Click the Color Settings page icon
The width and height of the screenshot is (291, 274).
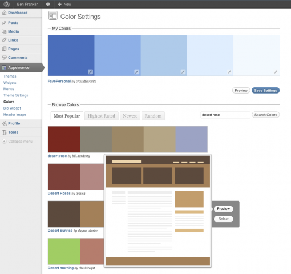tap(53, 15)
